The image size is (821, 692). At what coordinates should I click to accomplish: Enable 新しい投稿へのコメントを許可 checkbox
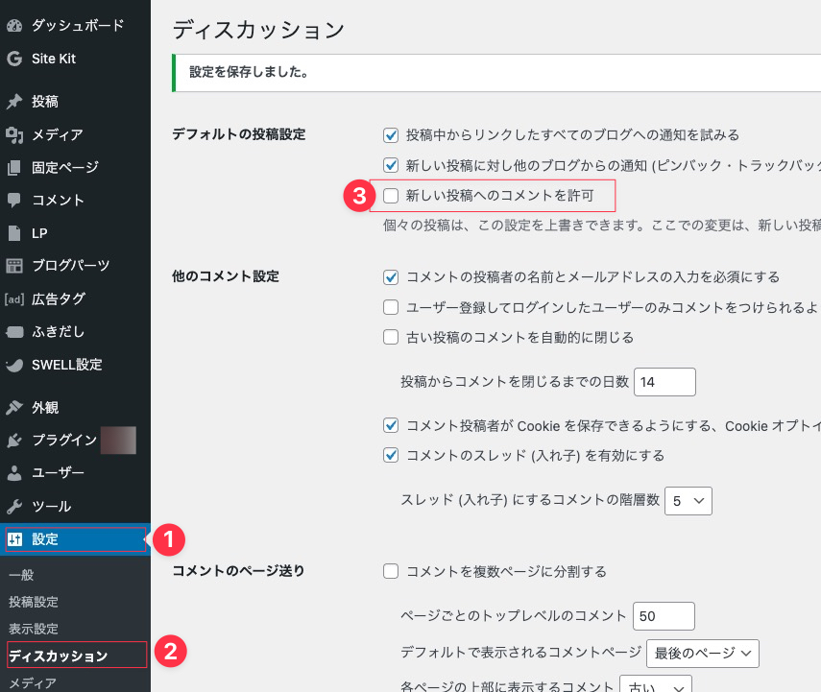(391, 196)
